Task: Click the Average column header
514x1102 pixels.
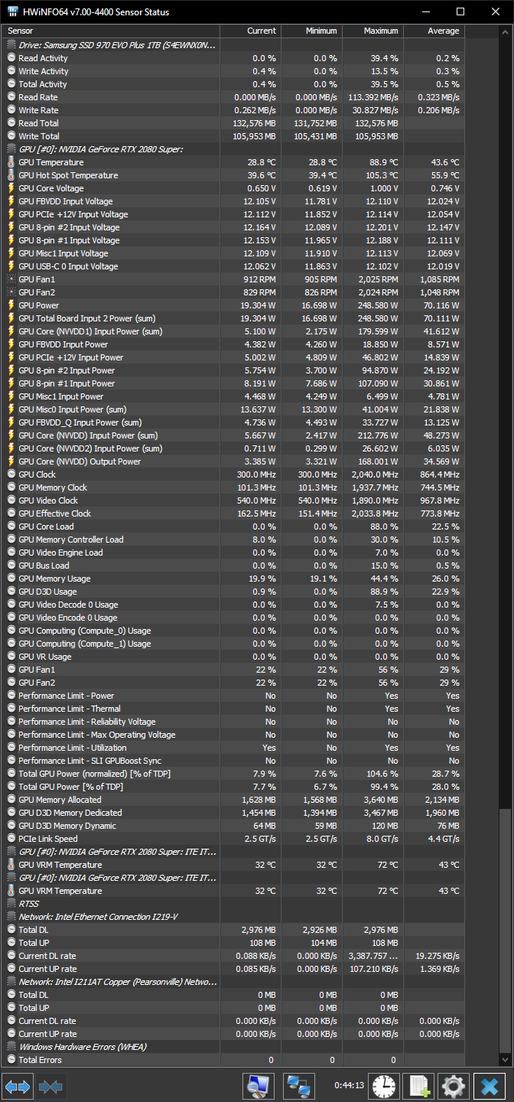Action: coord(434,31)
